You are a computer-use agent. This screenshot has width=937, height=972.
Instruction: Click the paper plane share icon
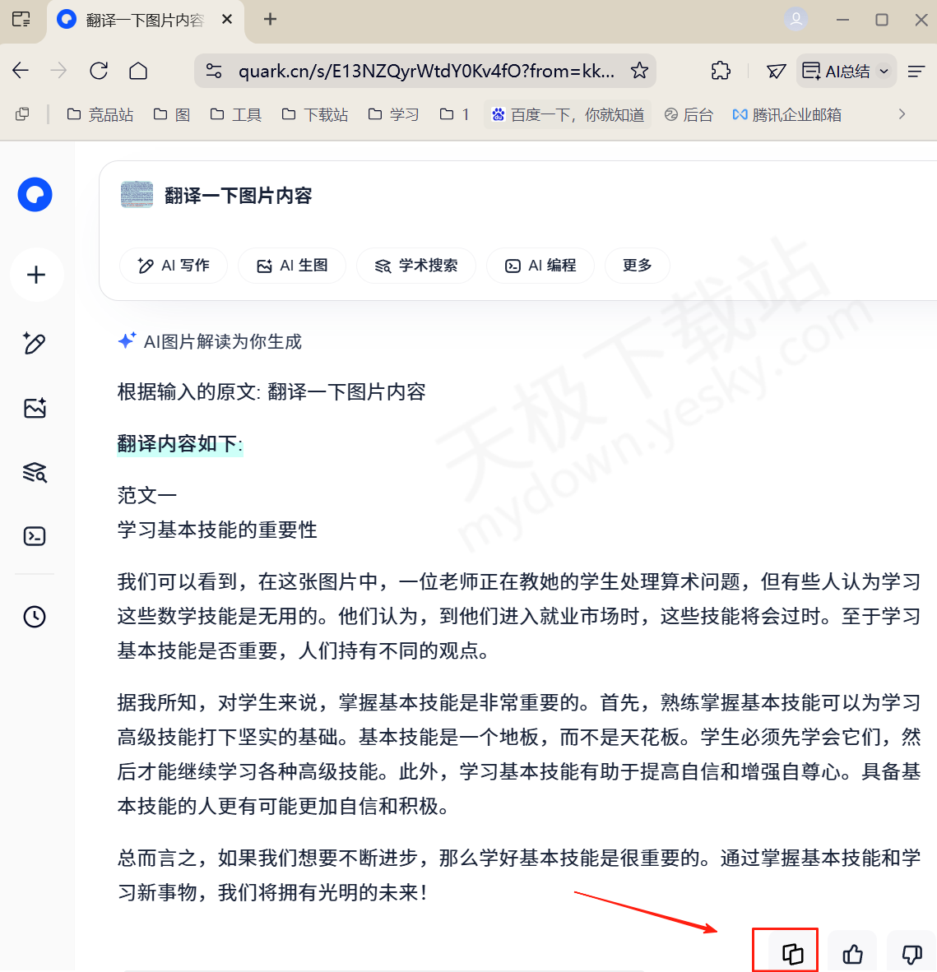point(776,72)
